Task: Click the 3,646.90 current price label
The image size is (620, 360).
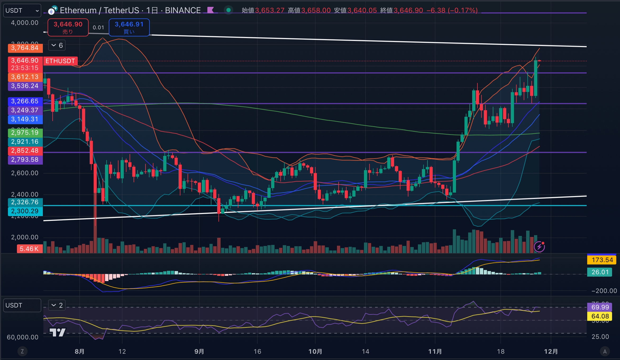Action: tap(25, 64)
